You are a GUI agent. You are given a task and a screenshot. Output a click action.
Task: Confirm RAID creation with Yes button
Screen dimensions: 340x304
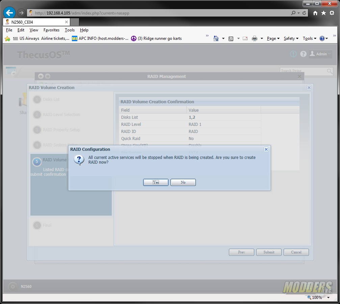point(156,182)
